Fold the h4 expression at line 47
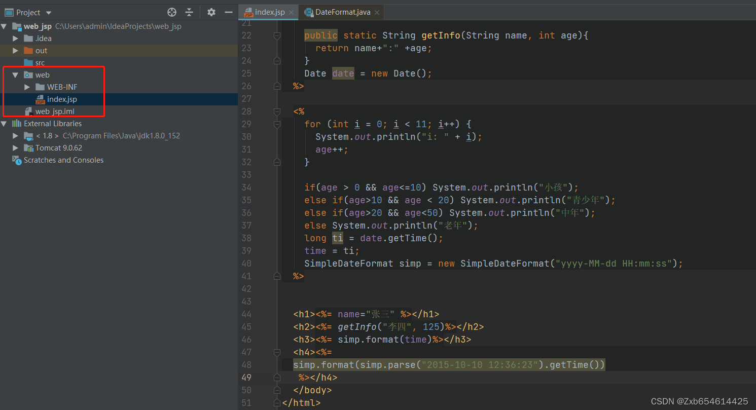This screenshot has height=410, width=756. (x=277, y=352)
